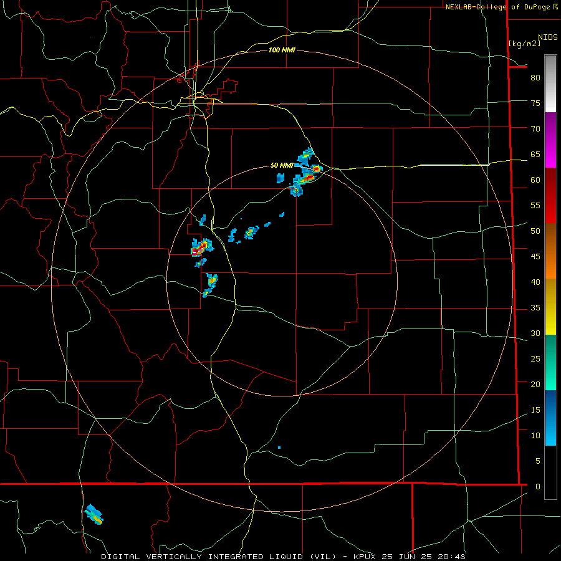Click the 40 value on the color scale
Screen dimensions: 561x561
[535, 282]
